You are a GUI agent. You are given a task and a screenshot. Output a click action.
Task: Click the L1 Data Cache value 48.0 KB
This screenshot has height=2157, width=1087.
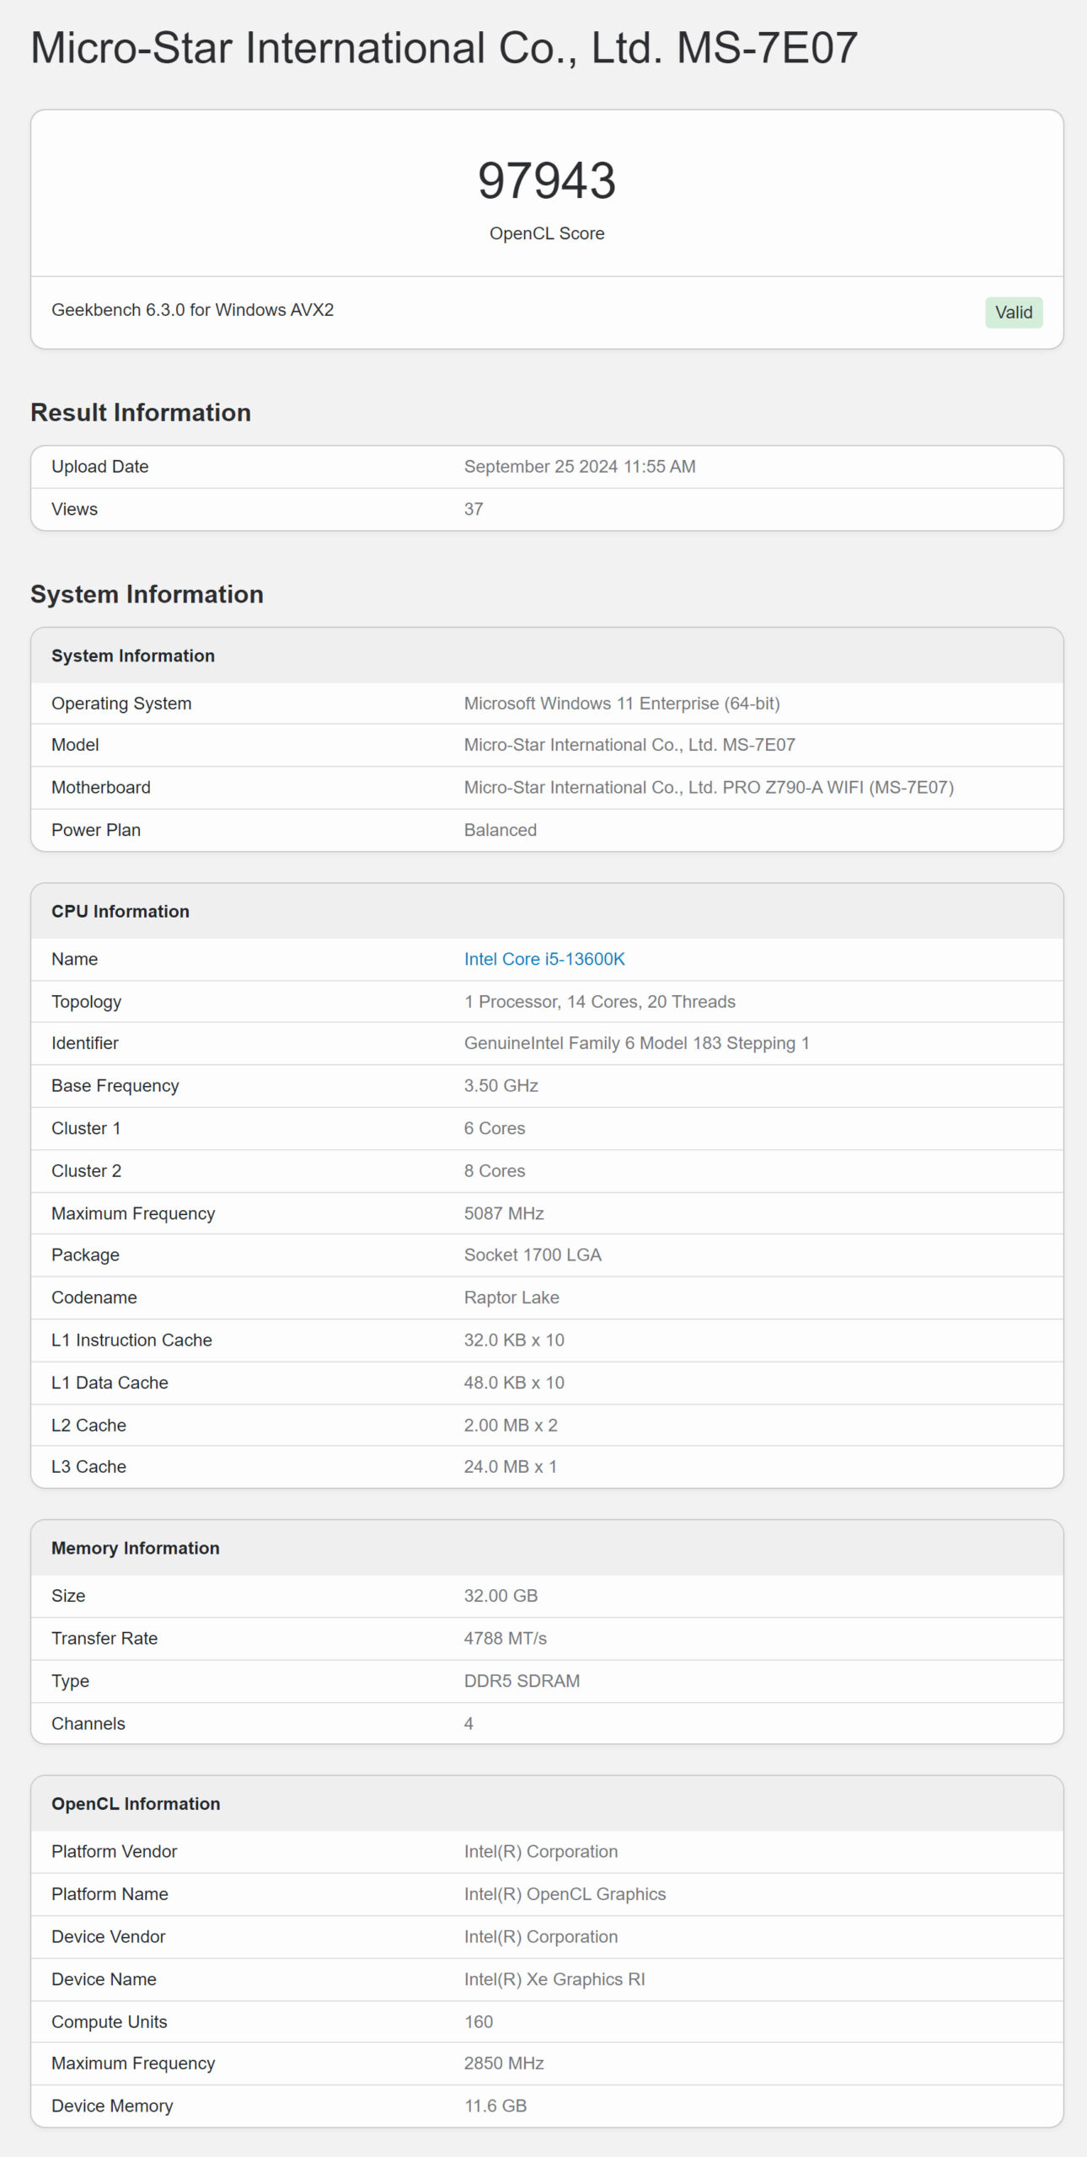coord(514,1383)
